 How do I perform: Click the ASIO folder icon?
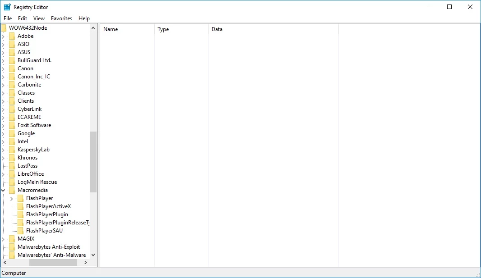point(12,44)
